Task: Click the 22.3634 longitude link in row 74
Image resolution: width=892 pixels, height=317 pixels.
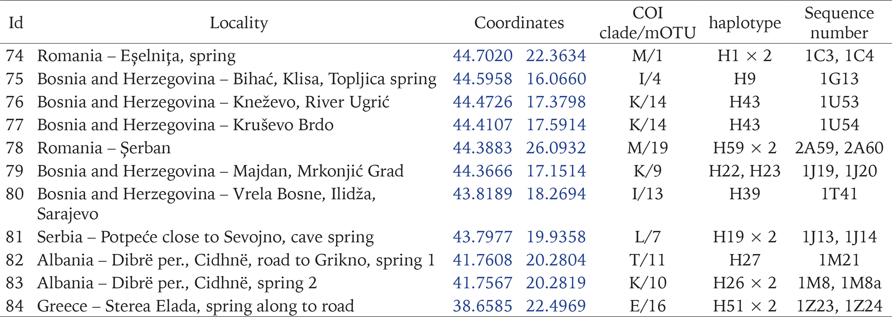Action: tap(556, 56)
